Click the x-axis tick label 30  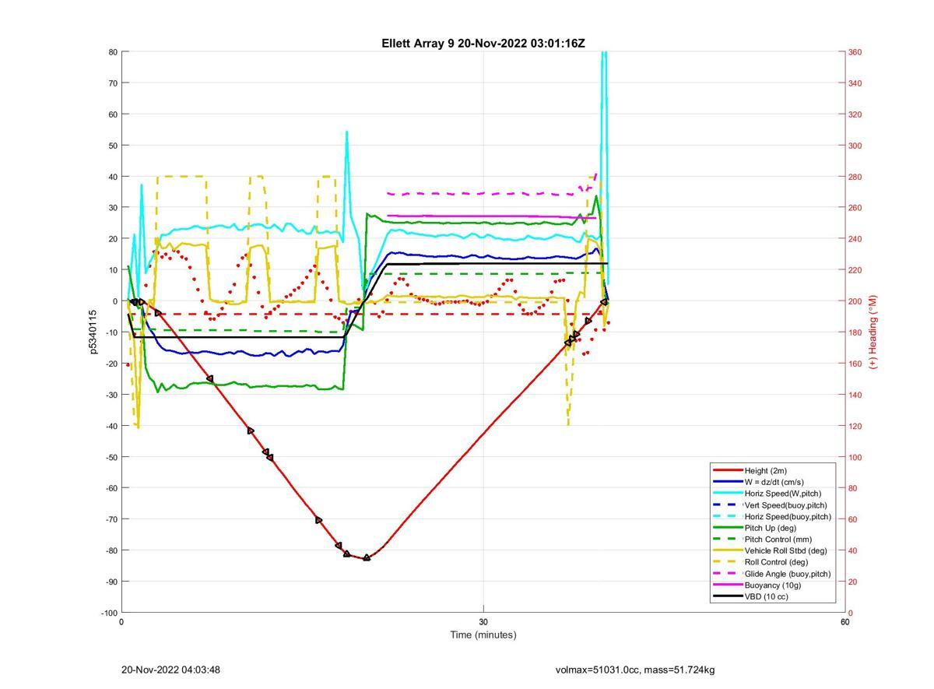pos(483,621)
